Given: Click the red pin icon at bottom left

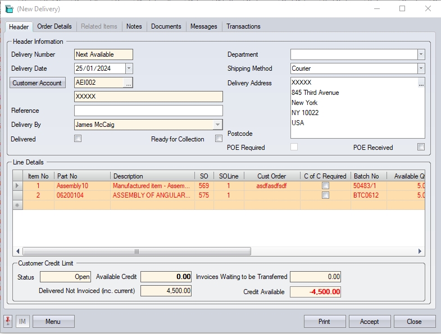Looking at the screenshot, I should tap(8, 322).
